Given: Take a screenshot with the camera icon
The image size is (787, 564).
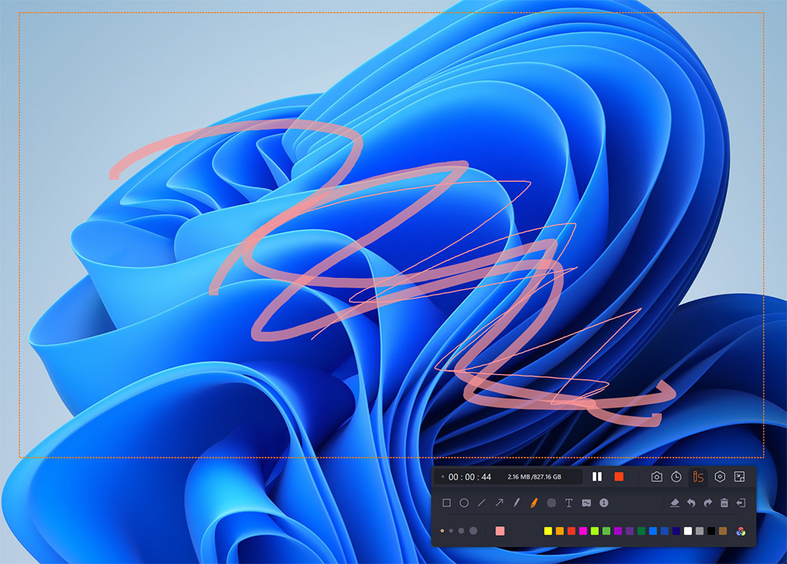Looking at the screenshot, I should pos(656,477).
